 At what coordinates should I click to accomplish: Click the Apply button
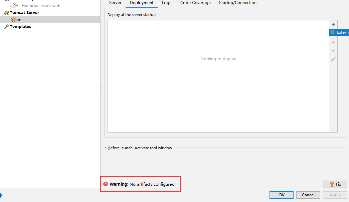335,195
